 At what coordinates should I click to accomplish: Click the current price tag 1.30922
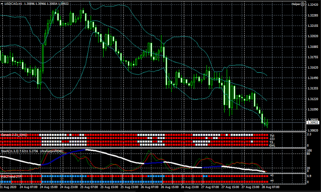click(312, 123)
